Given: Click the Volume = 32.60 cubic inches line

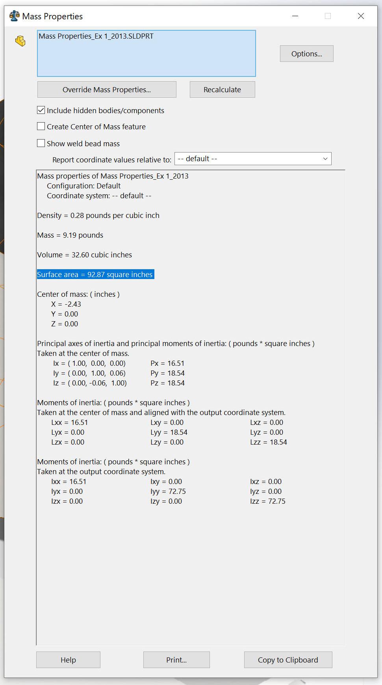Looking at the screenshot, I should [x=84, y=255].
